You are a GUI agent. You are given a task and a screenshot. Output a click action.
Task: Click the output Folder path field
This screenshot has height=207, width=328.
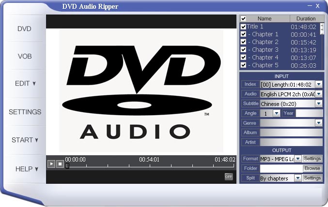point(281,168)
